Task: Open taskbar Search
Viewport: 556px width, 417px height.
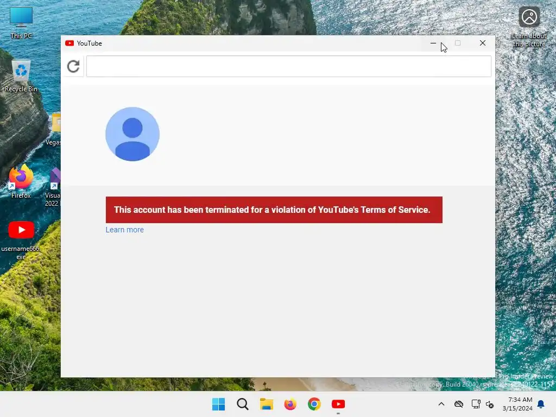Action: point(243,404)
